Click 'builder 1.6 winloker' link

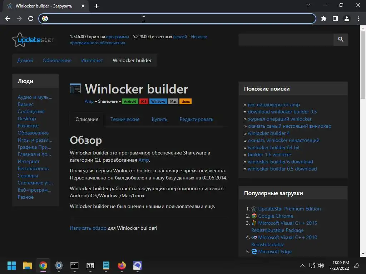coord(269,155)
